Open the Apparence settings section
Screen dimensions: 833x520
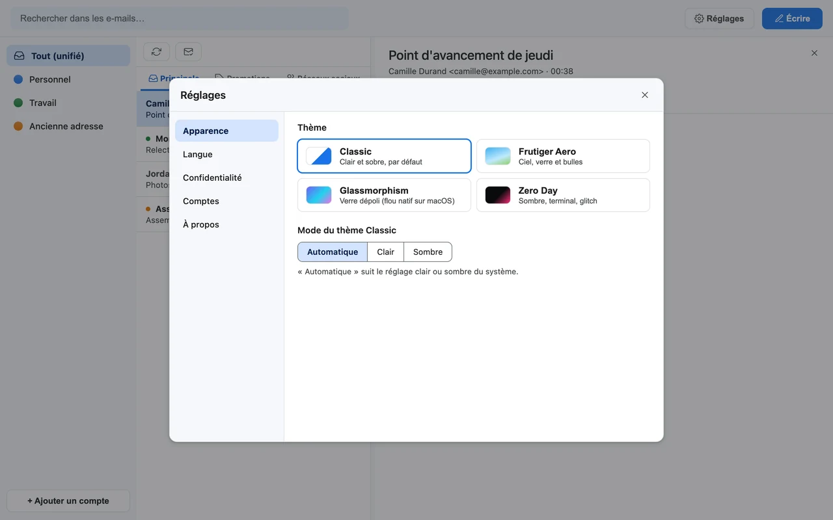point(226,131)
